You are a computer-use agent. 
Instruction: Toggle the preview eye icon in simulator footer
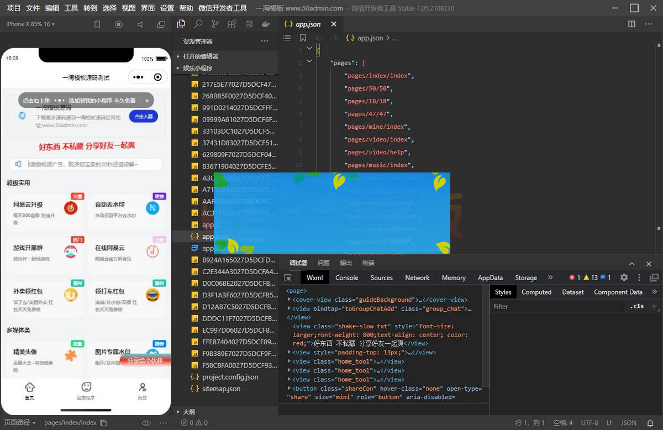click(x=146, y=423)
